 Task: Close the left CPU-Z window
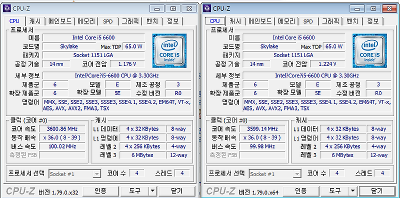click(189, 8)
